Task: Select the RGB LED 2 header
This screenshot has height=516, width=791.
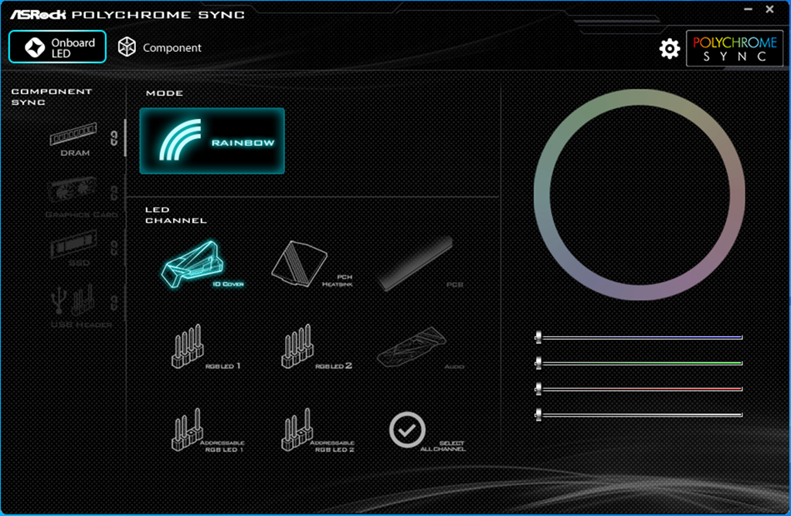Action: pos(316,347)
